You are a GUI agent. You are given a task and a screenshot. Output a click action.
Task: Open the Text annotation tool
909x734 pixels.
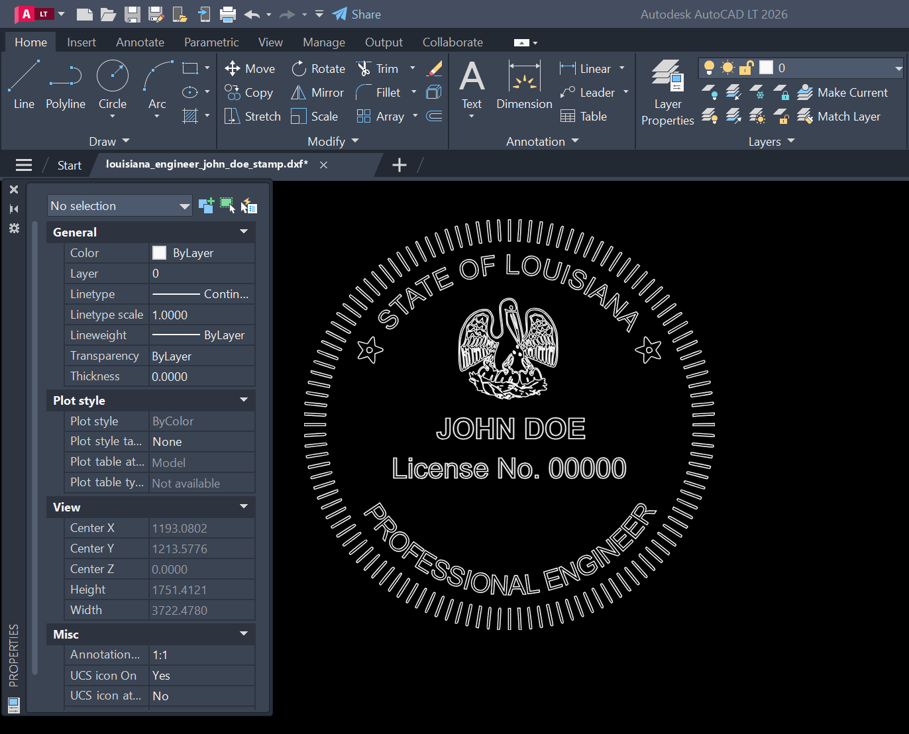coord(472,85)
